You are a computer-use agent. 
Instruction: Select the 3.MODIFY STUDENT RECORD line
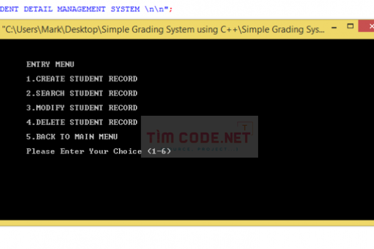tap(82, 108)
